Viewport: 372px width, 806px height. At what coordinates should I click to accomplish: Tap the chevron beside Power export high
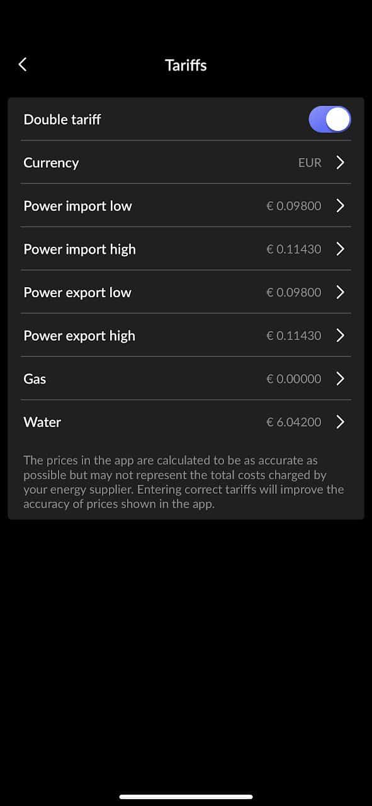coord(340,335)
